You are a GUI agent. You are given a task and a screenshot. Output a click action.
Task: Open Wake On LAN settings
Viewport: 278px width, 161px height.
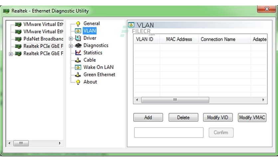98,67
